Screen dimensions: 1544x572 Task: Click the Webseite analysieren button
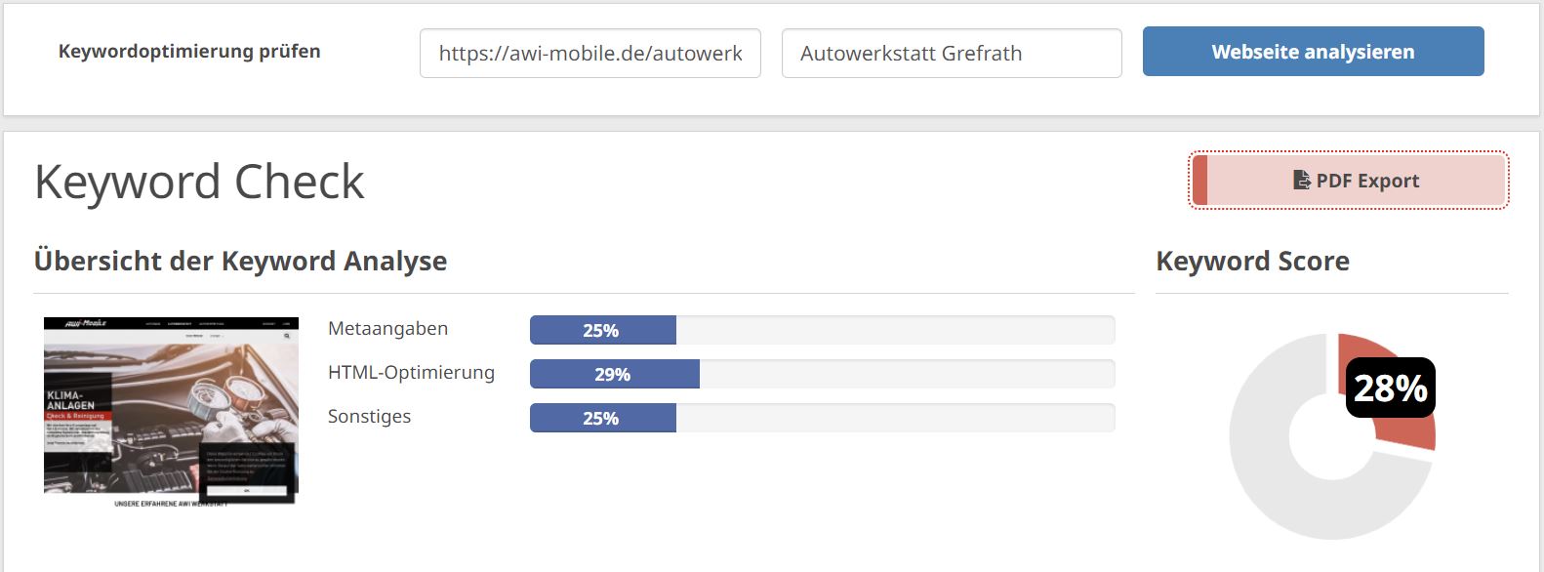[x=1313, y=52]
